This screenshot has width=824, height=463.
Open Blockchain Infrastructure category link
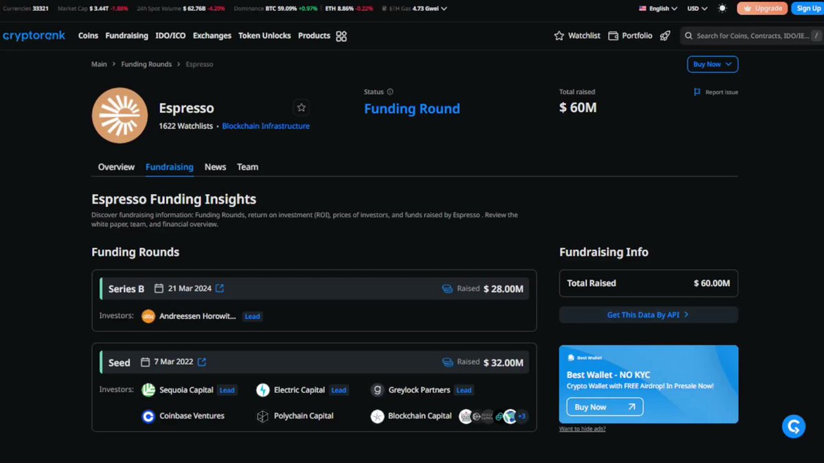tap(266, 126)
